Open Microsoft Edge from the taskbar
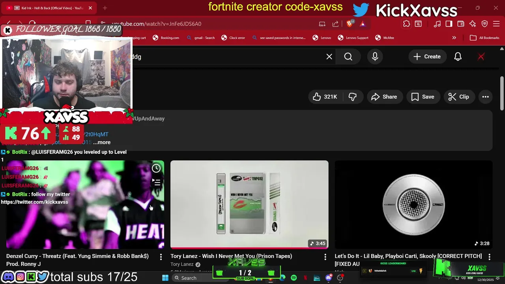Viewport: 505px width, 284px height. pos(282,278)
